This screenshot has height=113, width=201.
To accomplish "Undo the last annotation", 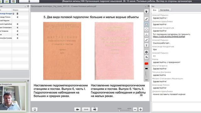I will pos(146,57).
